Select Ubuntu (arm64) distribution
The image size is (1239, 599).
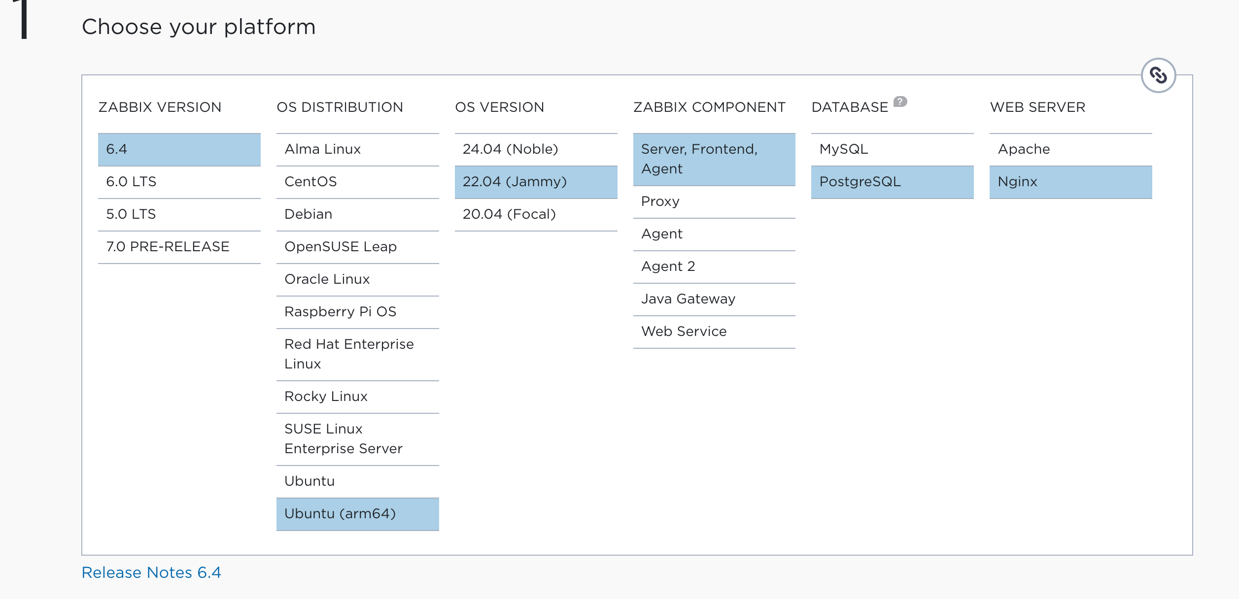[x=358, y=514]
